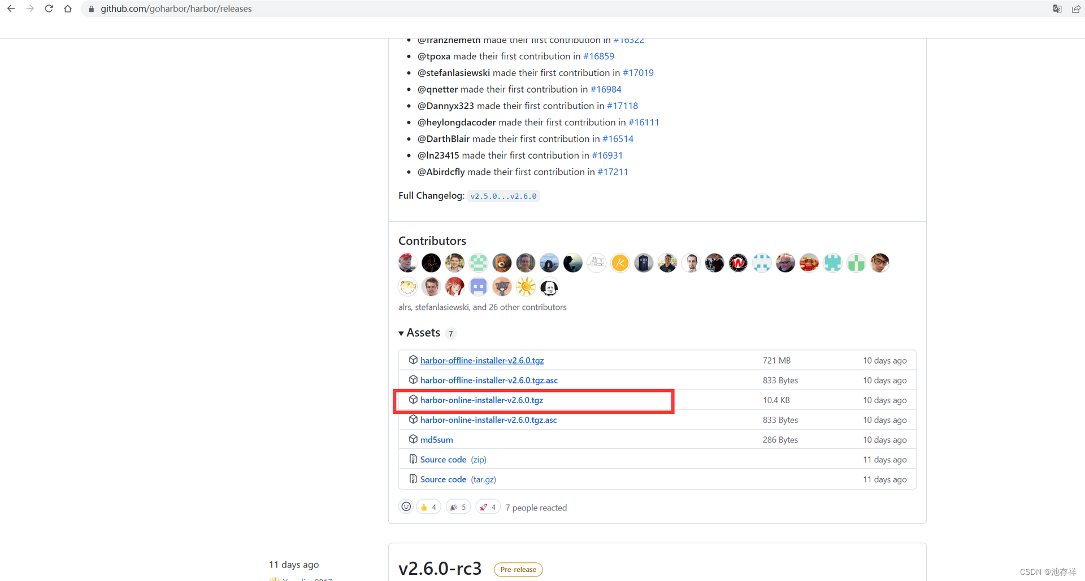Toggle the party popper reaction
This screenshot has height=581, width=1085.
tap(458, 507)
